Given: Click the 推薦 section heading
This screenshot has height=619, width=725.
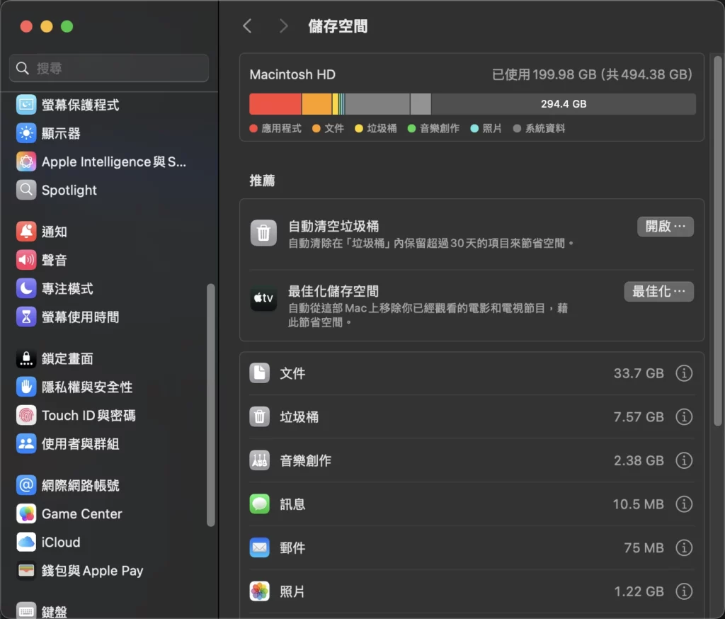Looking at the screenshot, I should pos(262,181).
